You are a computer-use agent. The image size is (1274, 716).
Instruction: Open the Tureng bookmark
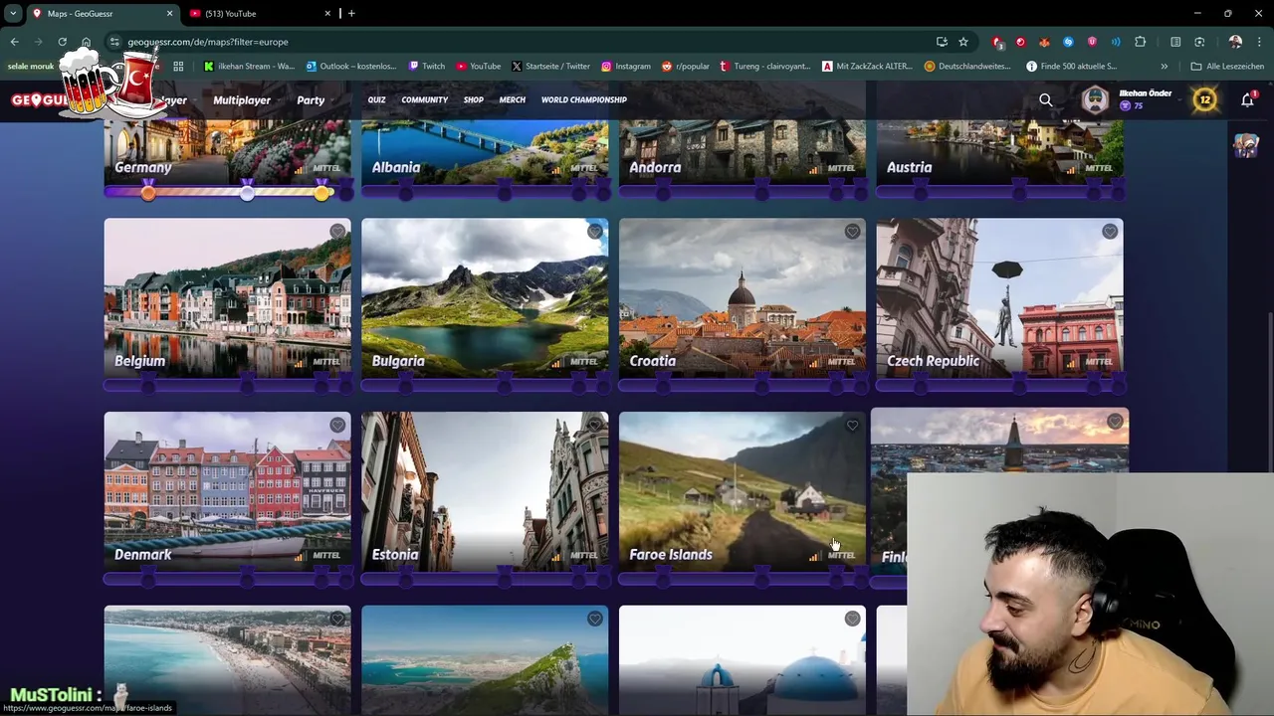(x=764, y=67)
